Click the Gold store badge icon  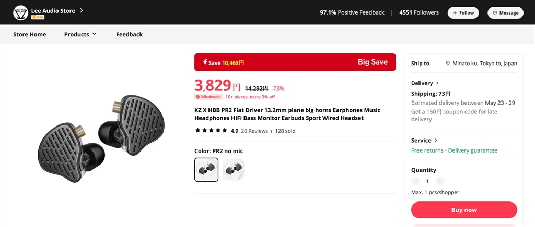(x=37, y=17)
